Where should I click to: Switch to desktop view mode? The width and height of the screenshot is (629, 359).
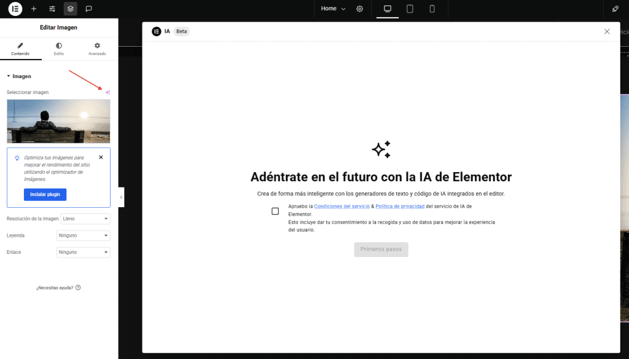coord(388,9)
